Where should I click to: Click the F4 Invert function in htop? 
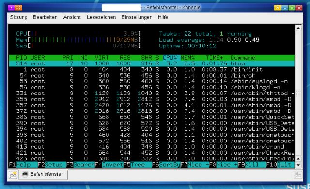[x=109, y=165]
